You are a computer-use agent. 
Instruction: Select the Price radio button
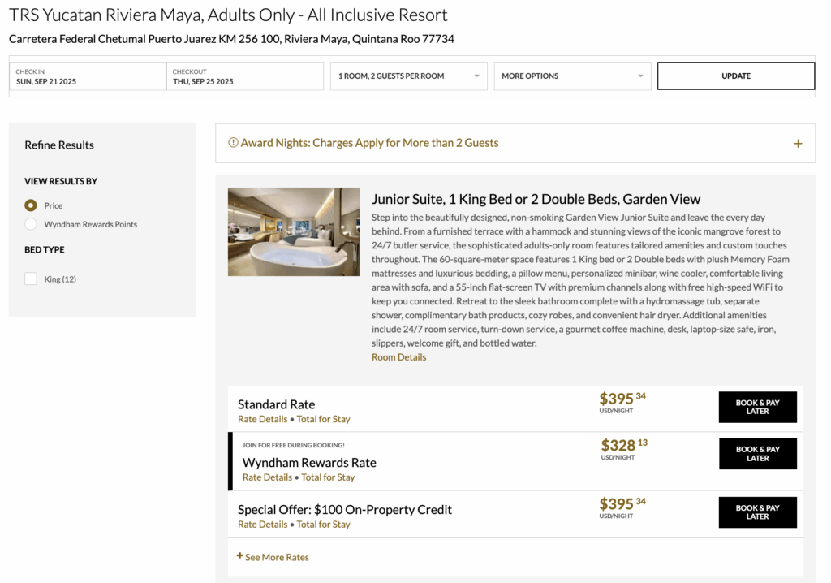[x=30, y=205]
